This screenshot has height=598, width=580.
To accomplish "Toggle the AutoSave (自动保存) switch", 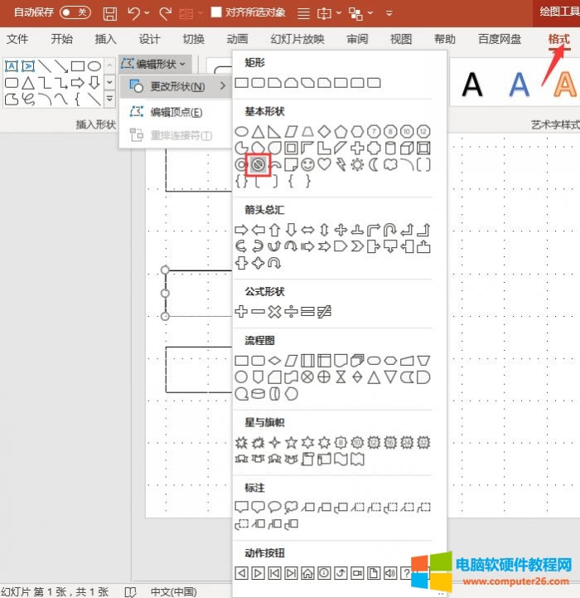I will 75,12.
